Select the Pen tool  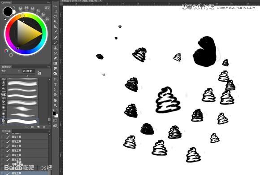[55, 79]
